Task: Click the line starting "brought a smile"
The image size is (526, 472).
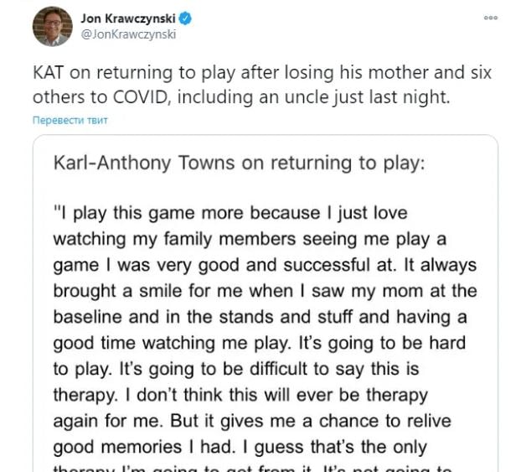Action: 265,292
